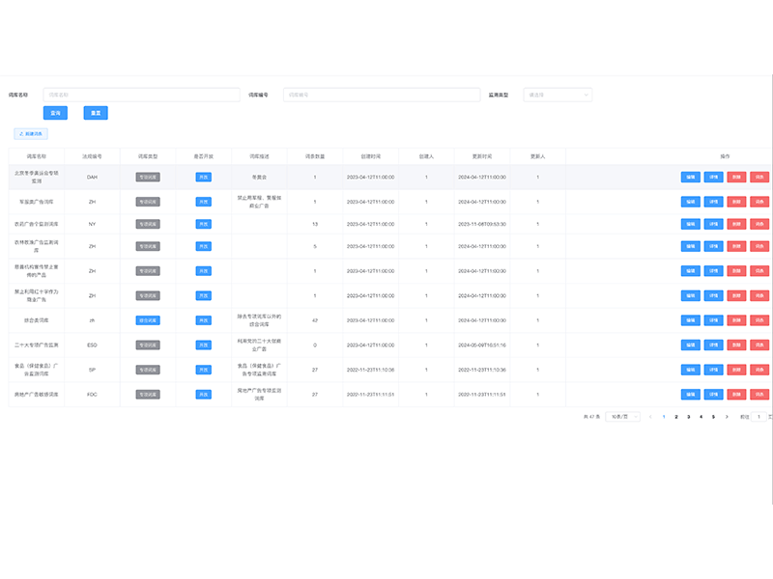This screenshot has width=773, height=579.
Task: Jump to page 5 in pagination
Action: [713, 417]
